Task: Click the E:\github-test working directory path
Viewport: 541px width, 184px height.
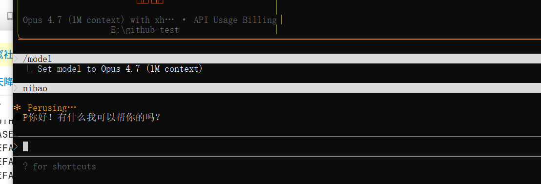Action: 145,30
